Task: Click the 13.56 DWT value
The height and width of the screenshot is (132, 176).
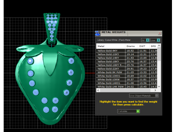Action: click(143, 83)
